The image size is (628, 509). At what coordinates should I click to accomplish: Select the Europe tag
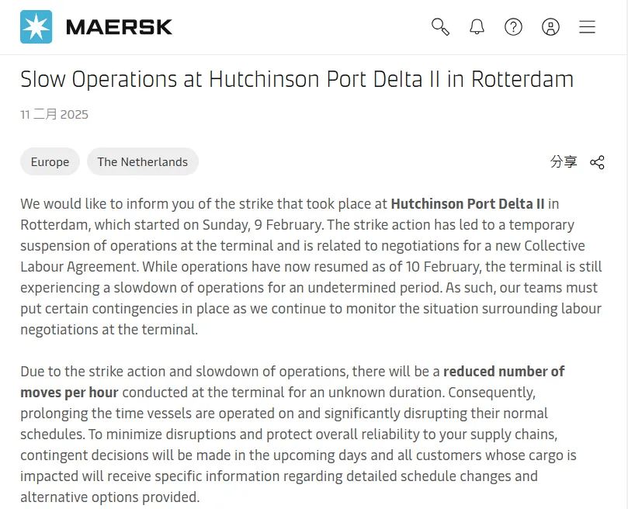tap(50, 162)
